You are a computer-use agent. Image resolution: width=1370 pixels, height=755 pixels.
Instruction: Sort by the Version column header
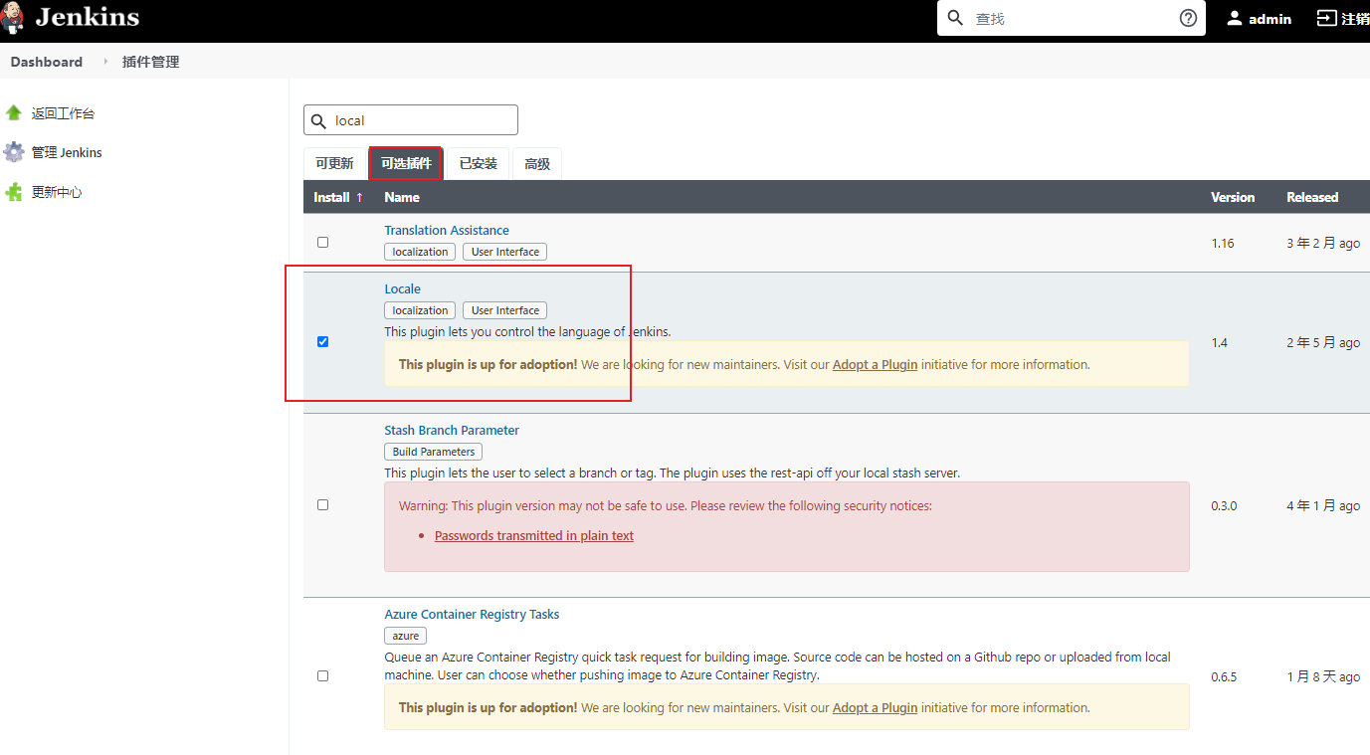click(x=1233, y=197)
